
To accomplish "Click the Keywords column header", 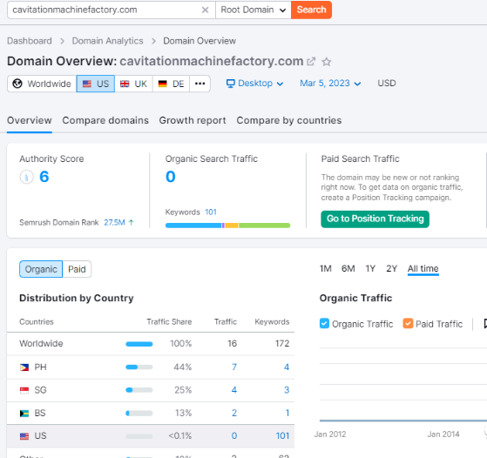I will coord(272,322).
